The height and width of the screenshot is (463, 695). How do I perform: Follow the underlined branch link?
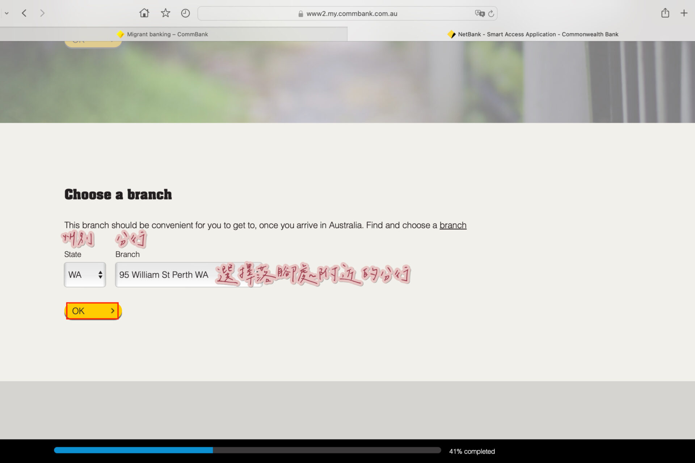(x=453, y=225)
